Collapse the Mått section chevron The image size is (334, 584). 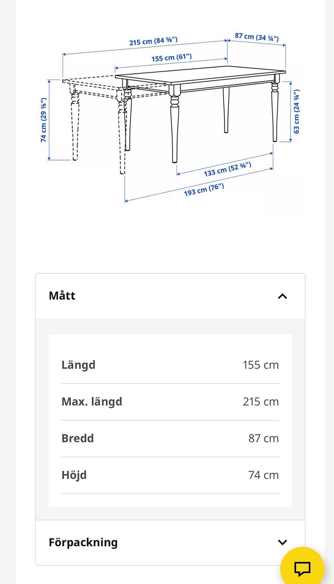[283, 296]
